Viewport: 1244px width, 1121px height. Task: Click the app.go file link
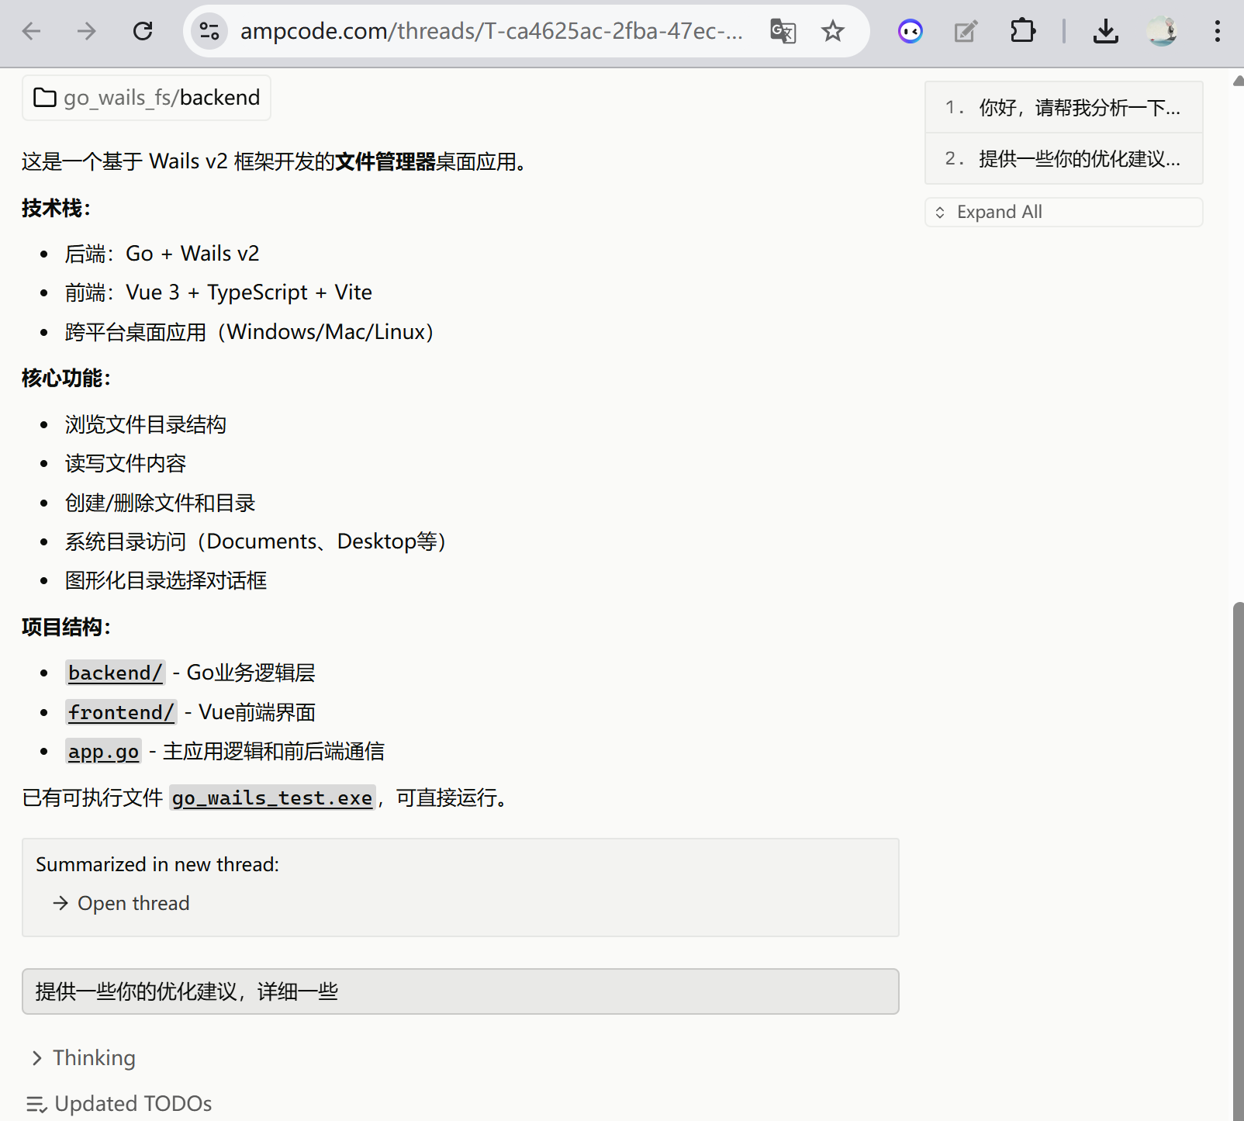[103, 751]
